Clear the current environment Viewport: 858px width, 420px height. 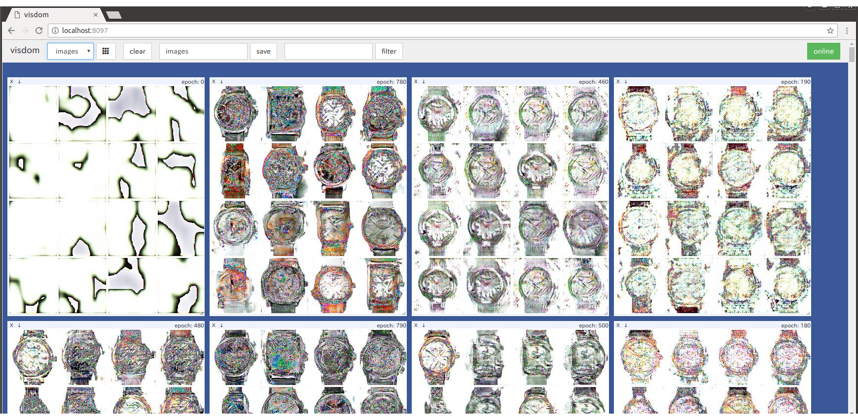pyautogui.click(x=138, y=51)
